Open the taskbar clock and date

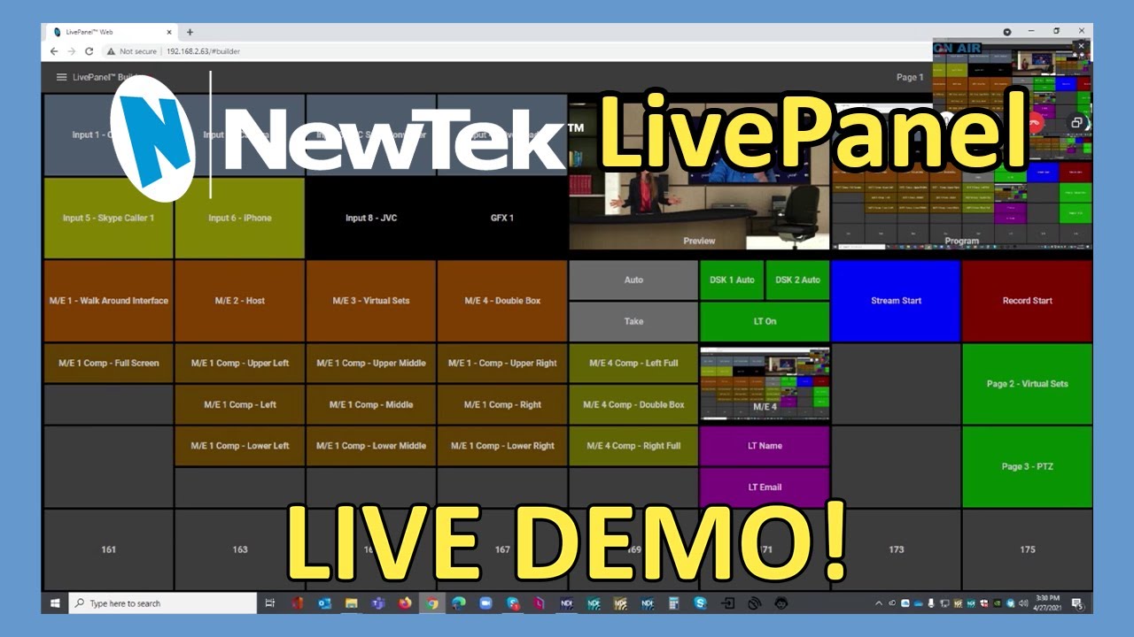(x=1045, y=603)
